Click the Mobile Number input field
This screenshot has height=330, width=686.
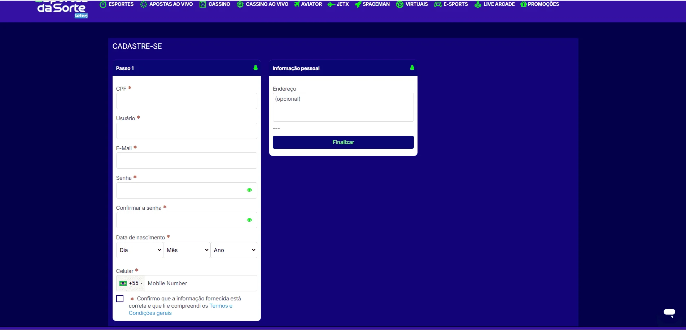pyautogui.click(x=201, y=283)
